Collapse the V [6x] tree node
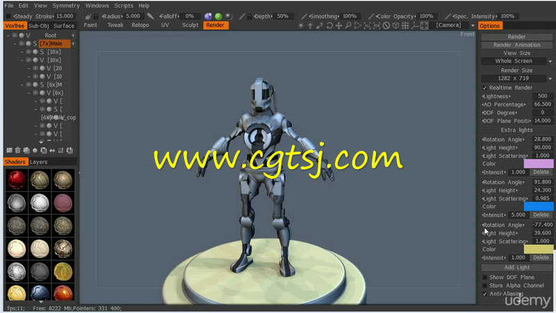The height and width of the screenshot is (313, 556). pos(28,93)
